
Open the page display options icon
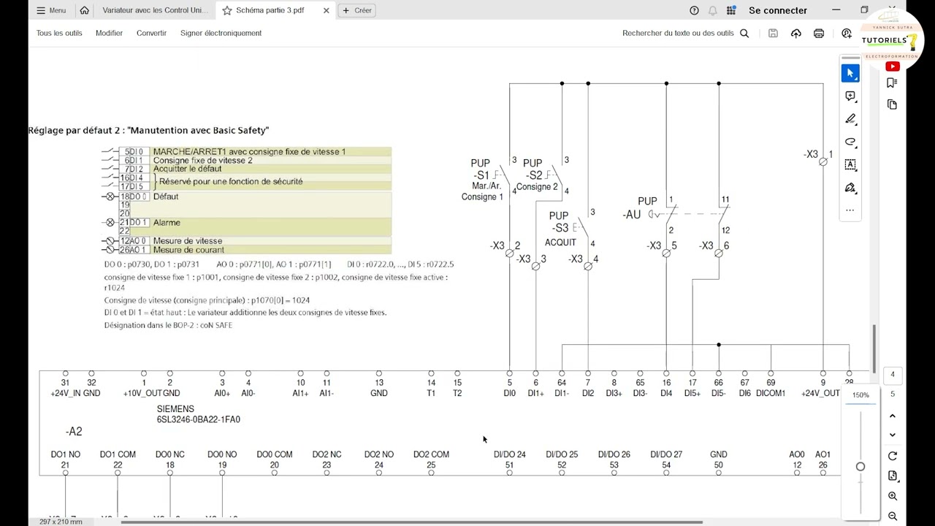(892, 476)
